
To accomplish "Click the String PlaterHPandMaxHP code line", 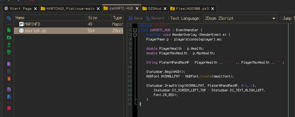I will (x=215, y=62).
